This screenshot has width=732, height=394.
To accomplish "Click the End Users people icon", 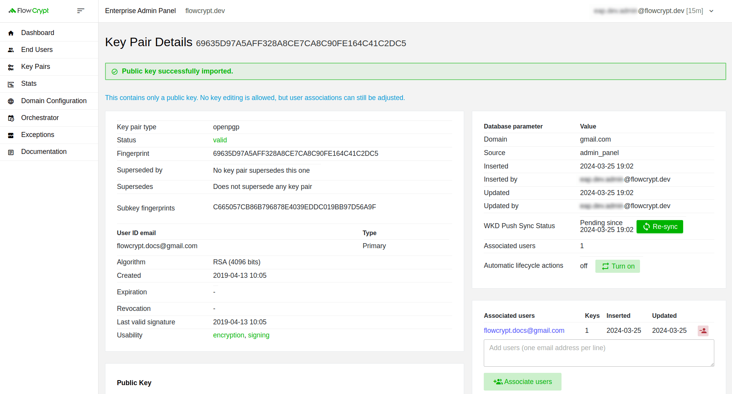I will 11,50.
